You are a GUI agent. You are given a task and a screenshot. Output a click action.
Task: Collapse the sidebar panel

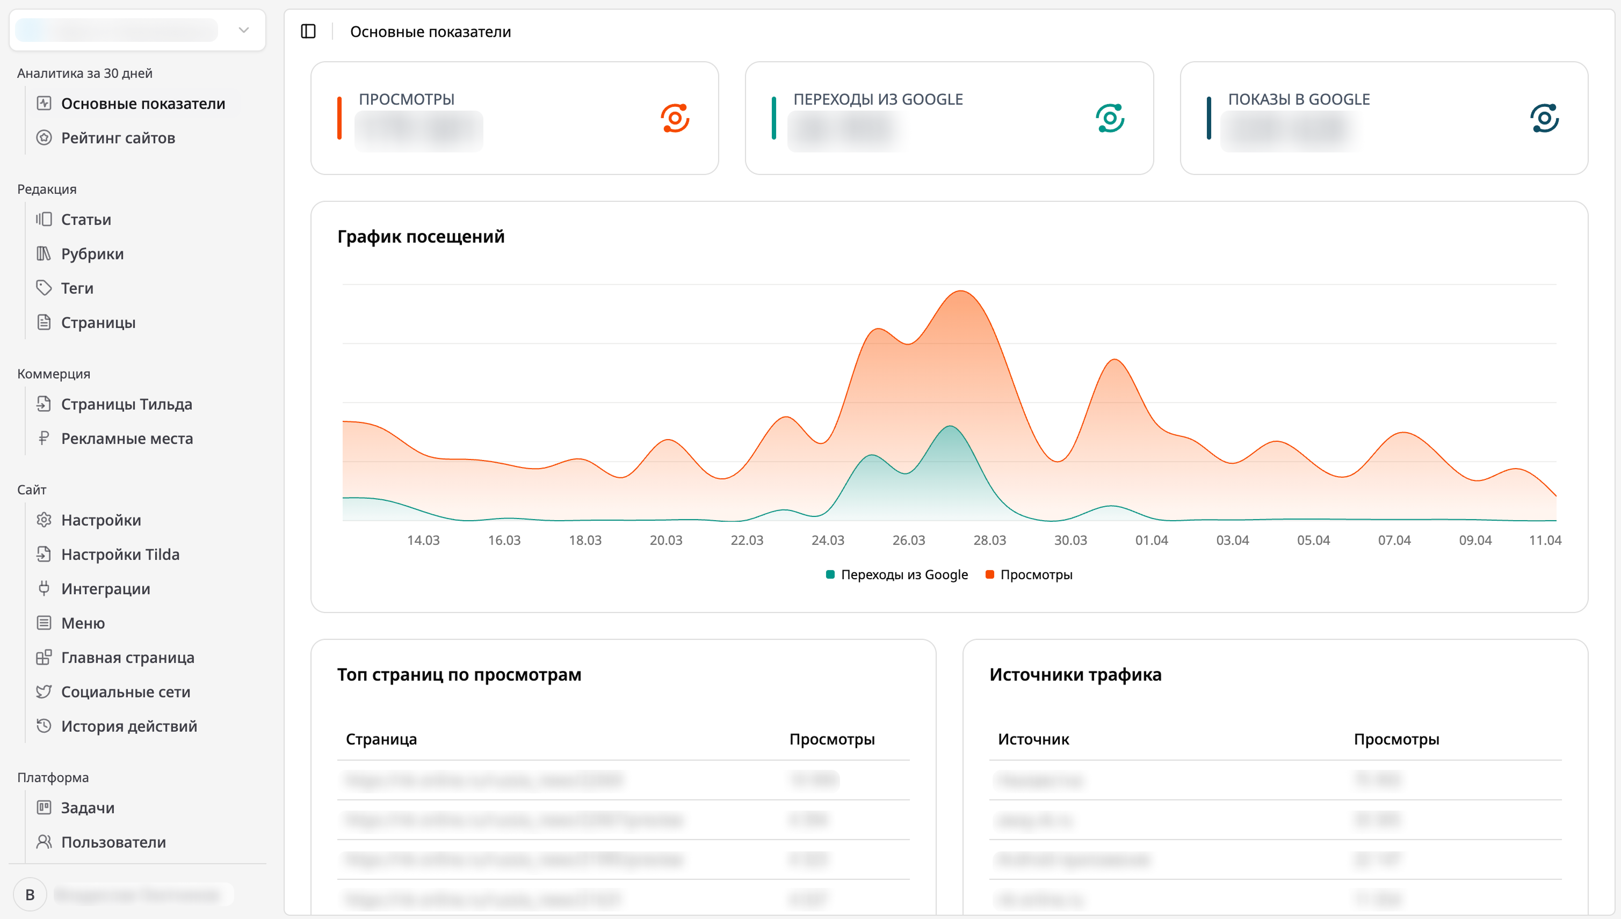[309, 31]
